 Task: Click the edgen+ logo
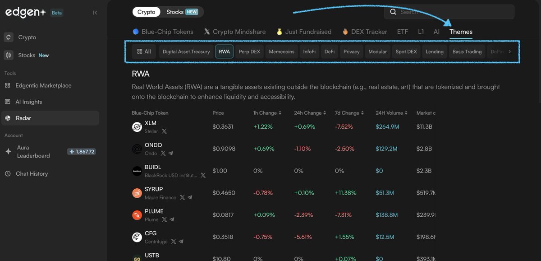point(25,13)
